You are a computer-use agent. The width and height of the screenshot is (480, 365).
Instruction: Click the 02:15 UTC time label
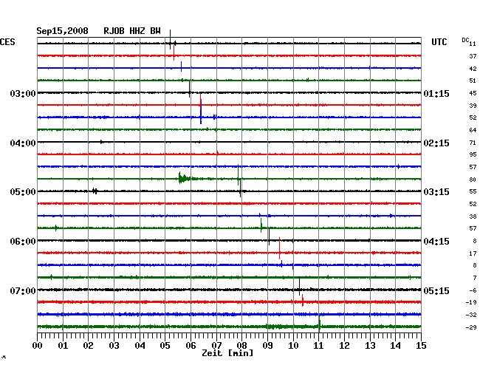pos(436,143)
